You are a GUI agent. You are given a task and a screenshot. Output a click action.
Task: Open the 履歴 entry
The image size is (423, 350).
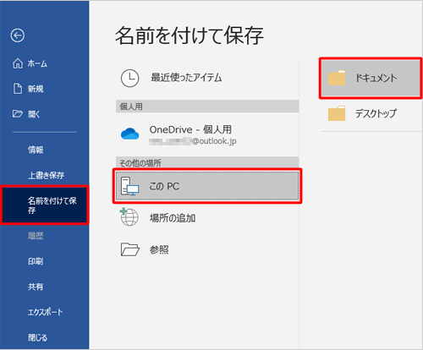click(36, 236)
